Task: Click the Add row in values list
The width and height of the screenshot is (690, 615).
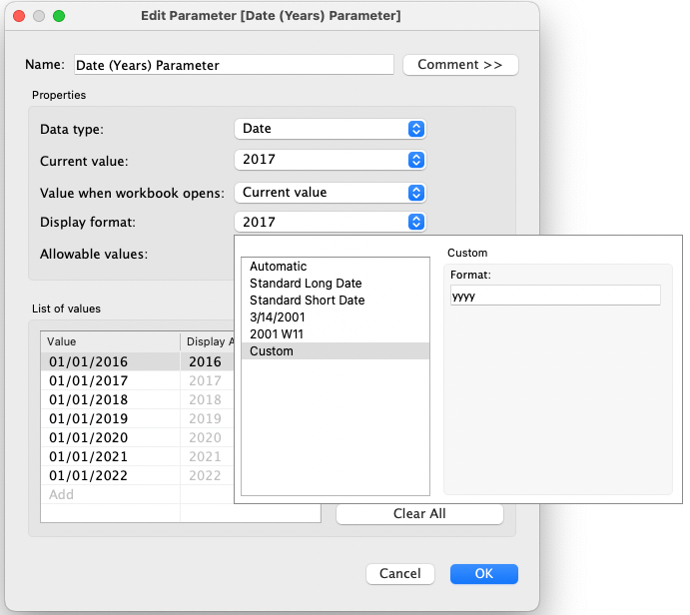Action: pyautogui.click(x=62, y=494)
